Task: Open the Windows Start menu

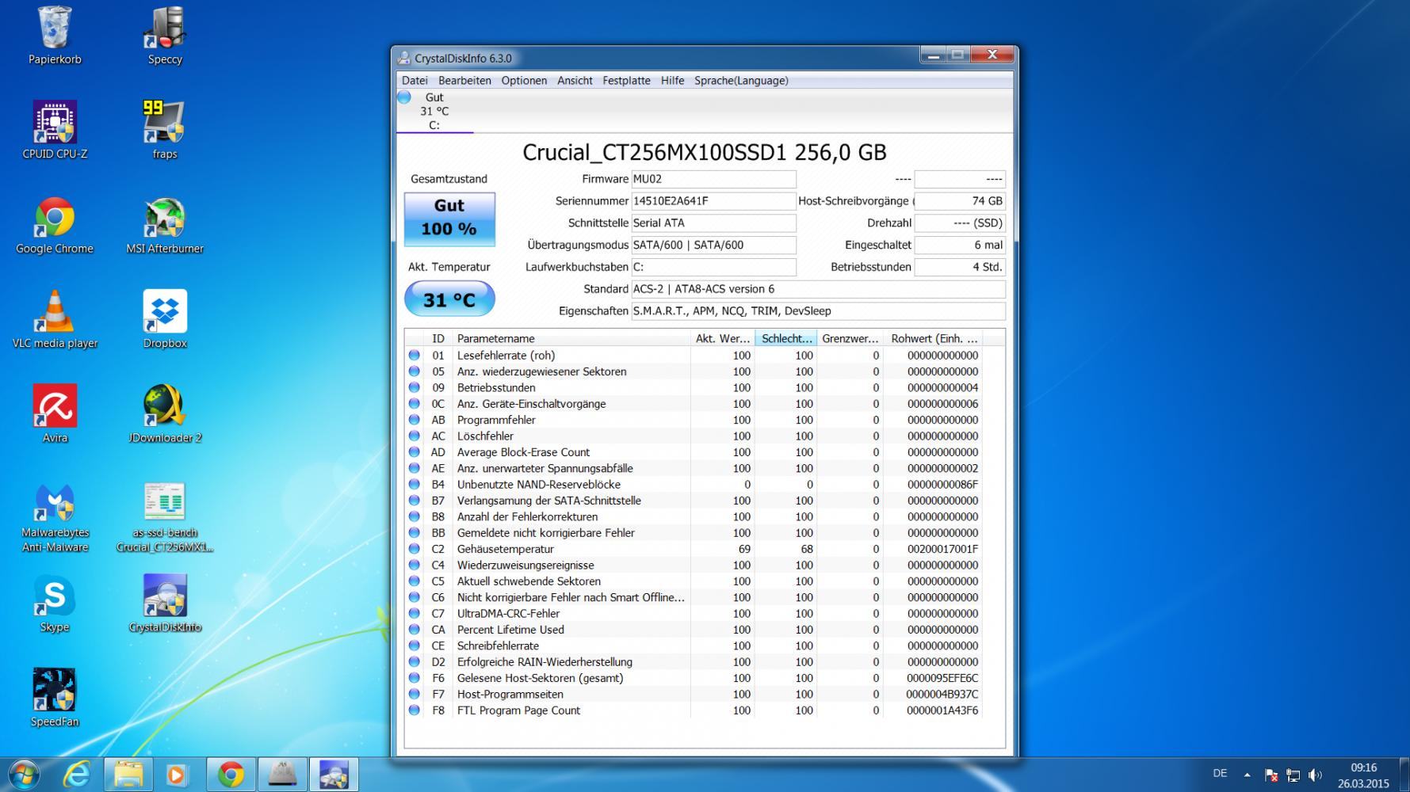Action: coord(22,774)
